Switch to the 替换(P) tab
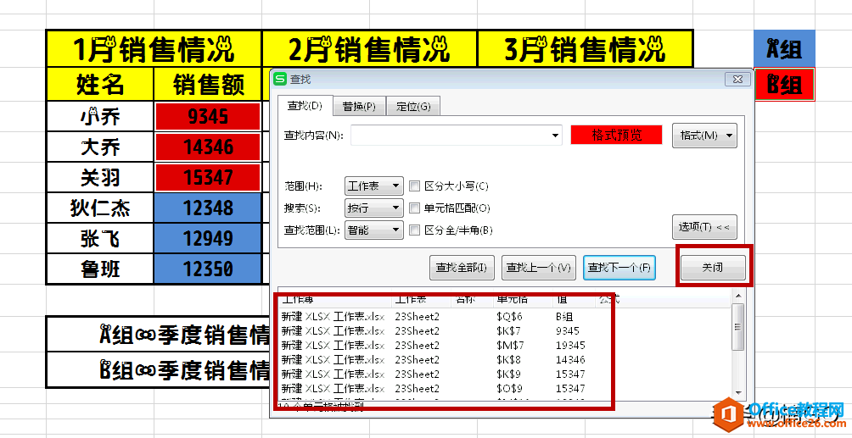Viewport: 852px width, 438px height. click(x=359, y=107)
